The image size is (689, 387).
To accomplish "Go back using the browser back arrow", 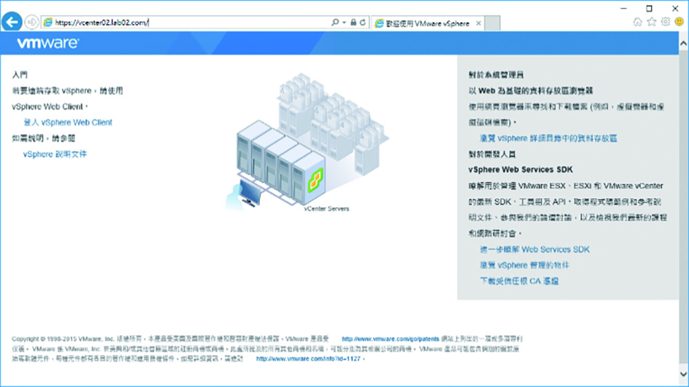I will pos(12,22).
